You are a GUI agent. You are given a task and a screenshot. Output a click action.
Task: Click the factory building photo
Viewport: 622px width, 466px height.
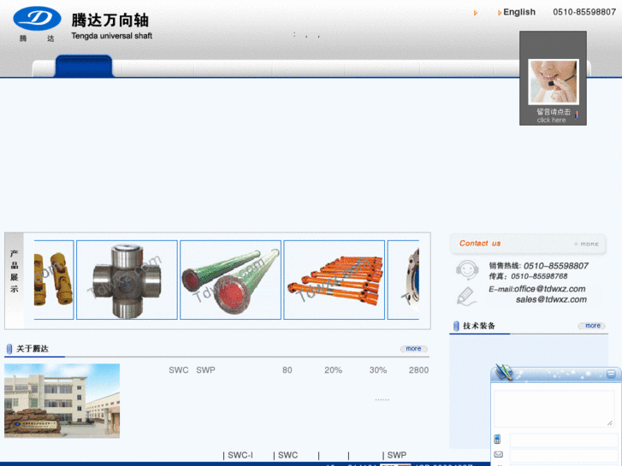[x=62, y=400]
